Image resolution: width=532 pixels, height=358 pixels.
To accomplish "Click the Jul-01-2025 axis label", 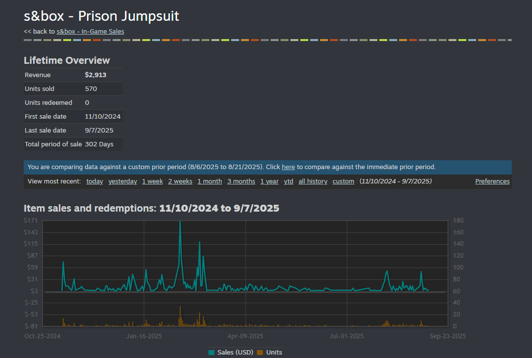I will point(347,336).
